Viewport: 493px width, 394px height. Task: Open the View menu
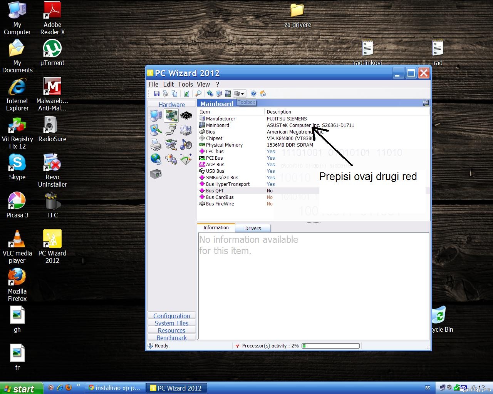(x=203, y=84)
